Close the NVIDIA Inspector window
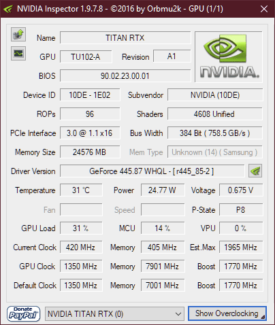This screenshot has width=275, height=325. click(x=264, y=9)
